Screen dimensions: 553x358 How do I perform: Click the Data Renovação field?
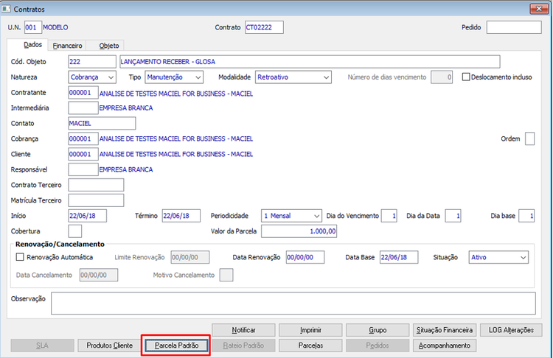tap(305, 257)
